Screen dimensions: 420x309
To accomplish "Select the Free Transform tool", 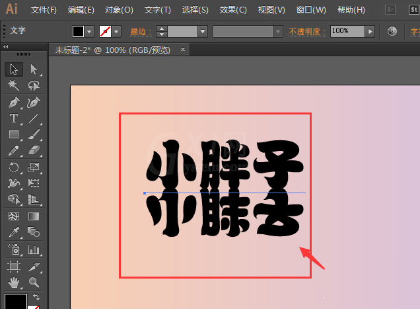I will (34, 183).
